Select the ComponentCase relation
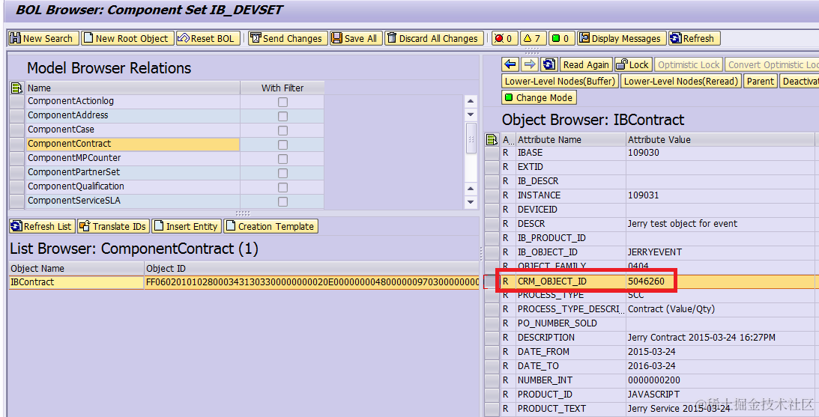Image resolution: width=819 pixels, height=417 pixels. [x=133, y=130]
